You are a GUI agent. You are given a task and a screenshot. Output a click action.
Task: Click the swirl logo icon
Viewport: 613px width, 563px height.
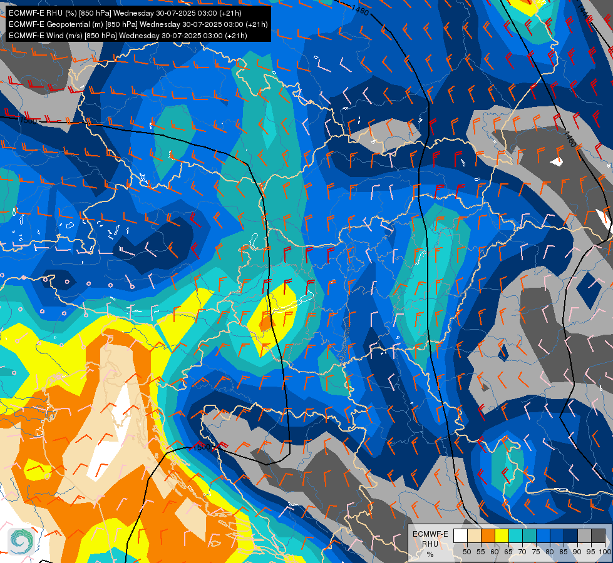(x=21, y=541)
